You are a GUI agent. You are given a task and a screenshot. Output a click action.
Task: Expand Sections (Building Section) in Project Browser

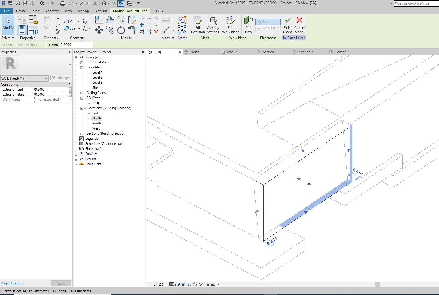(x=82, y=133)
